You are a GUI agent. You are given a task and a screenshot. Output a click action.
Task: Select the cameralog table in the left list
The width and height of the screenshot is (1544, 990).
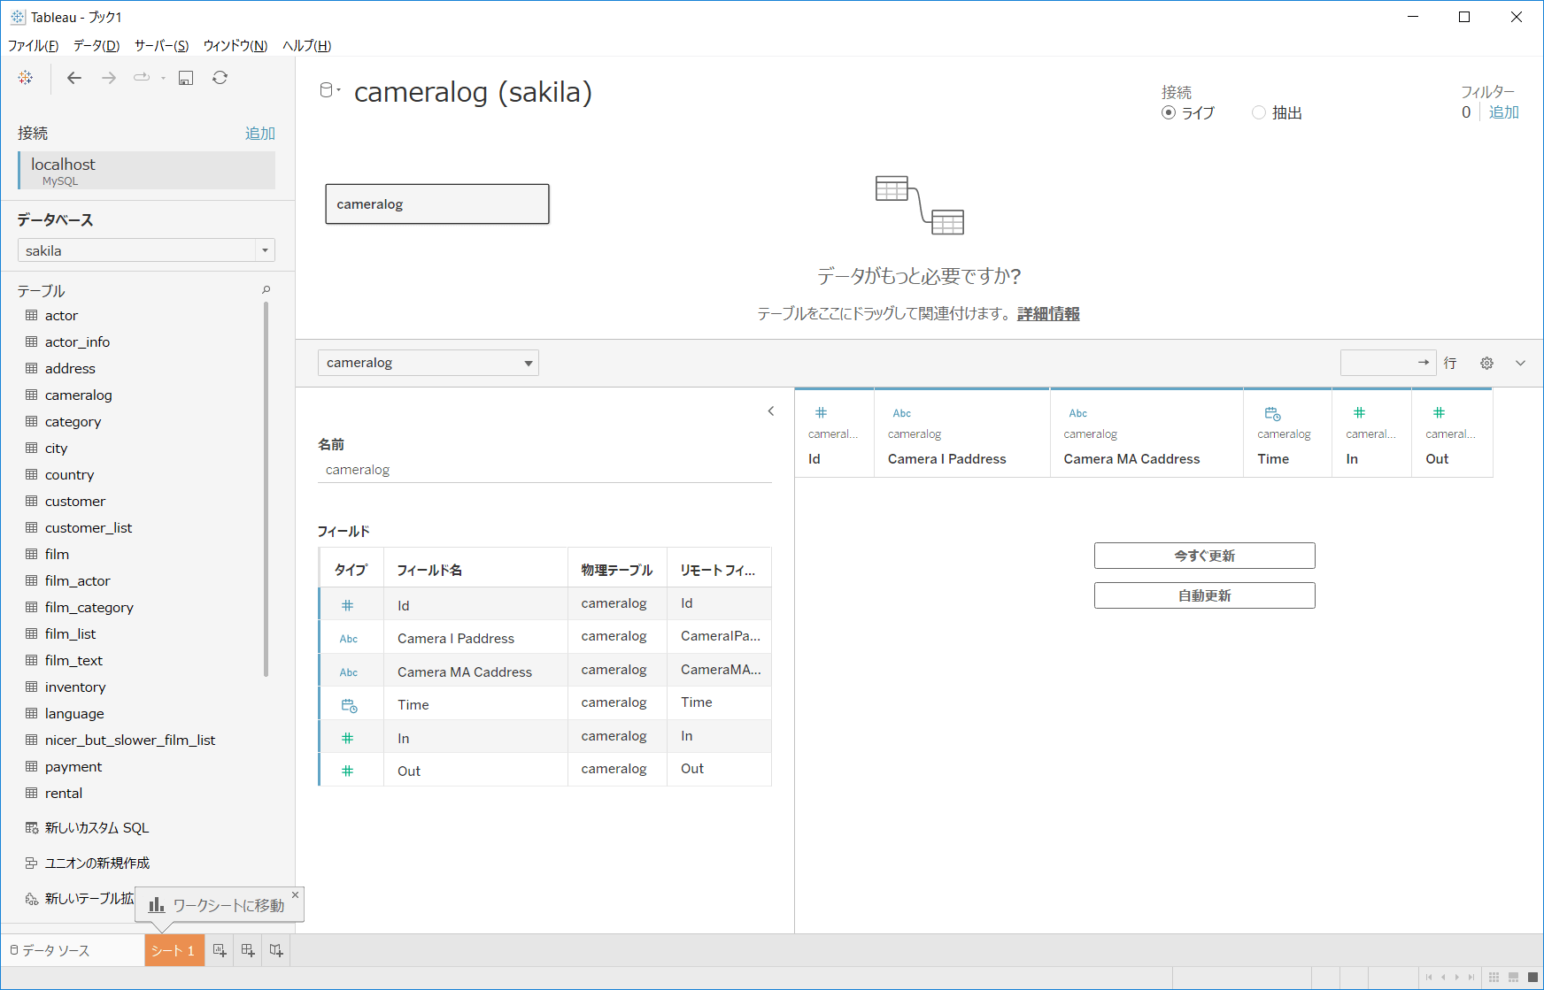click(x=79, y=395)
